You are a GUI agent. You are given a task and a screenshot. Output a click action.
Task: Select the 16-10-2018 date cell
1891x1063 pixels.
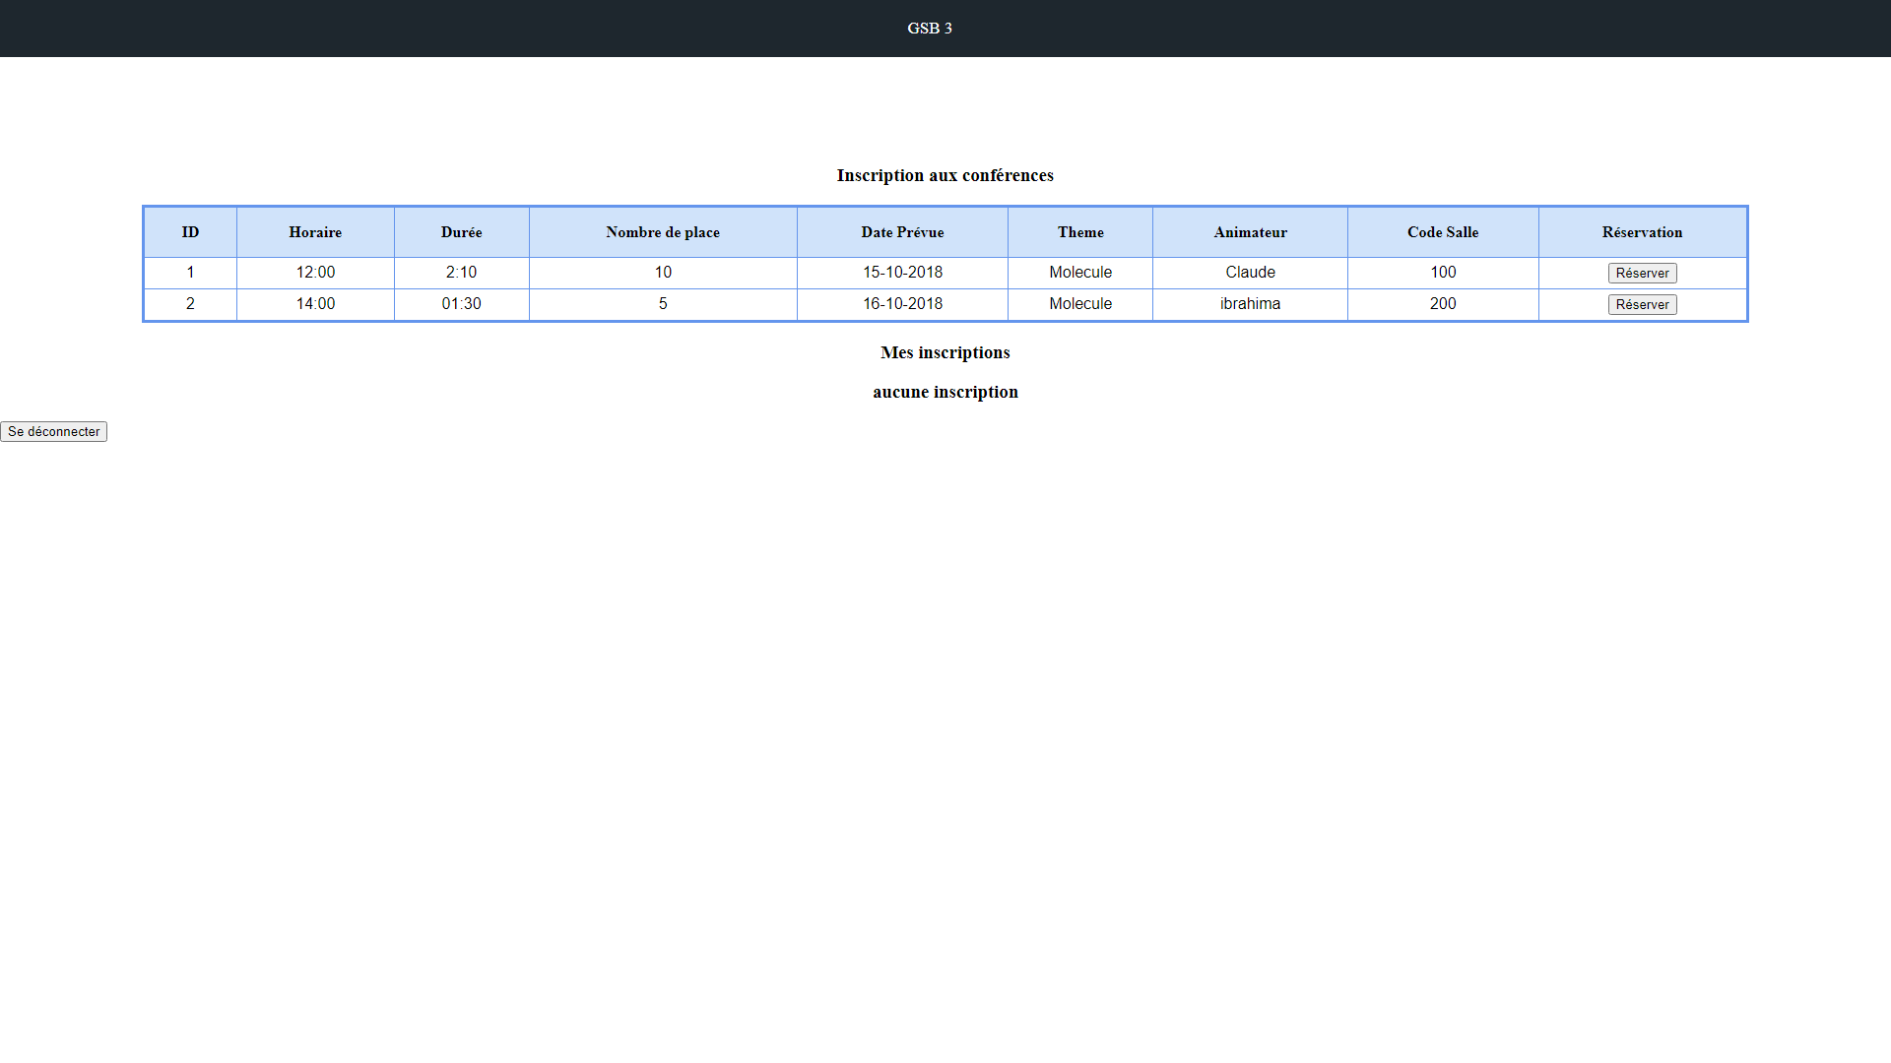[x=902, y=304]
